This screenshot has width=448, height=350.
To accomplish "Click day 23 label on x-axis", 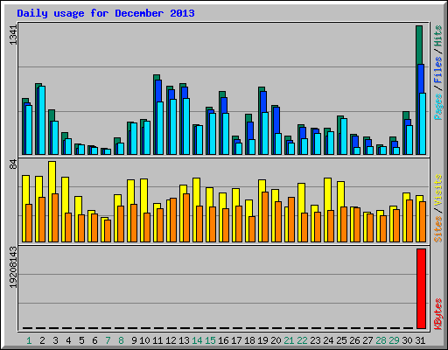I will click(315, 340).
